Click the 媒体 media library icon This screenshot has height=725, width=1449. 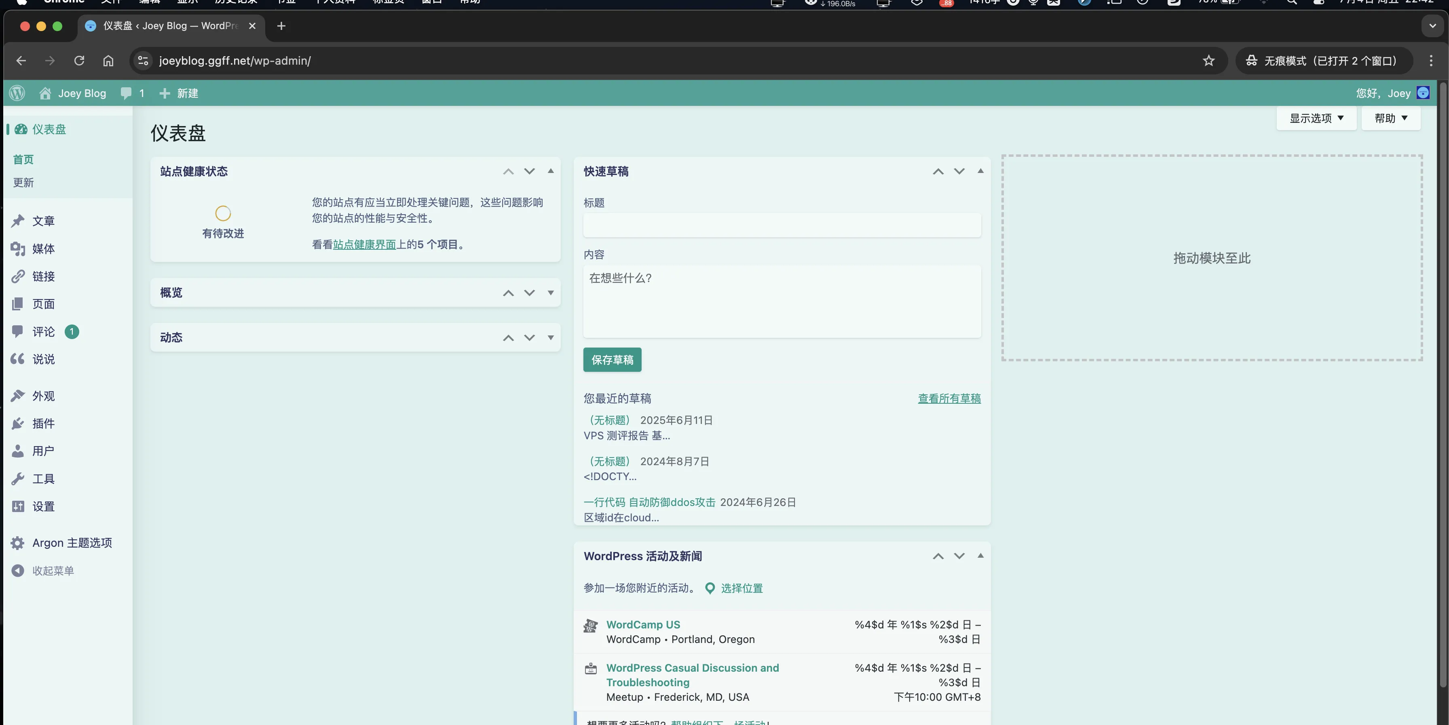pos(18,249)
